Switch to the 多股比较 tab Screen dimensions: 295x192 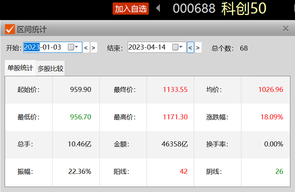[50, 68]
